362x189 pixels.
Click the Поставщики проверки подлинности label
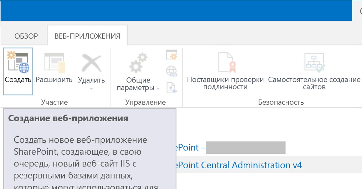pyautogui.click(x=225, y=83)
